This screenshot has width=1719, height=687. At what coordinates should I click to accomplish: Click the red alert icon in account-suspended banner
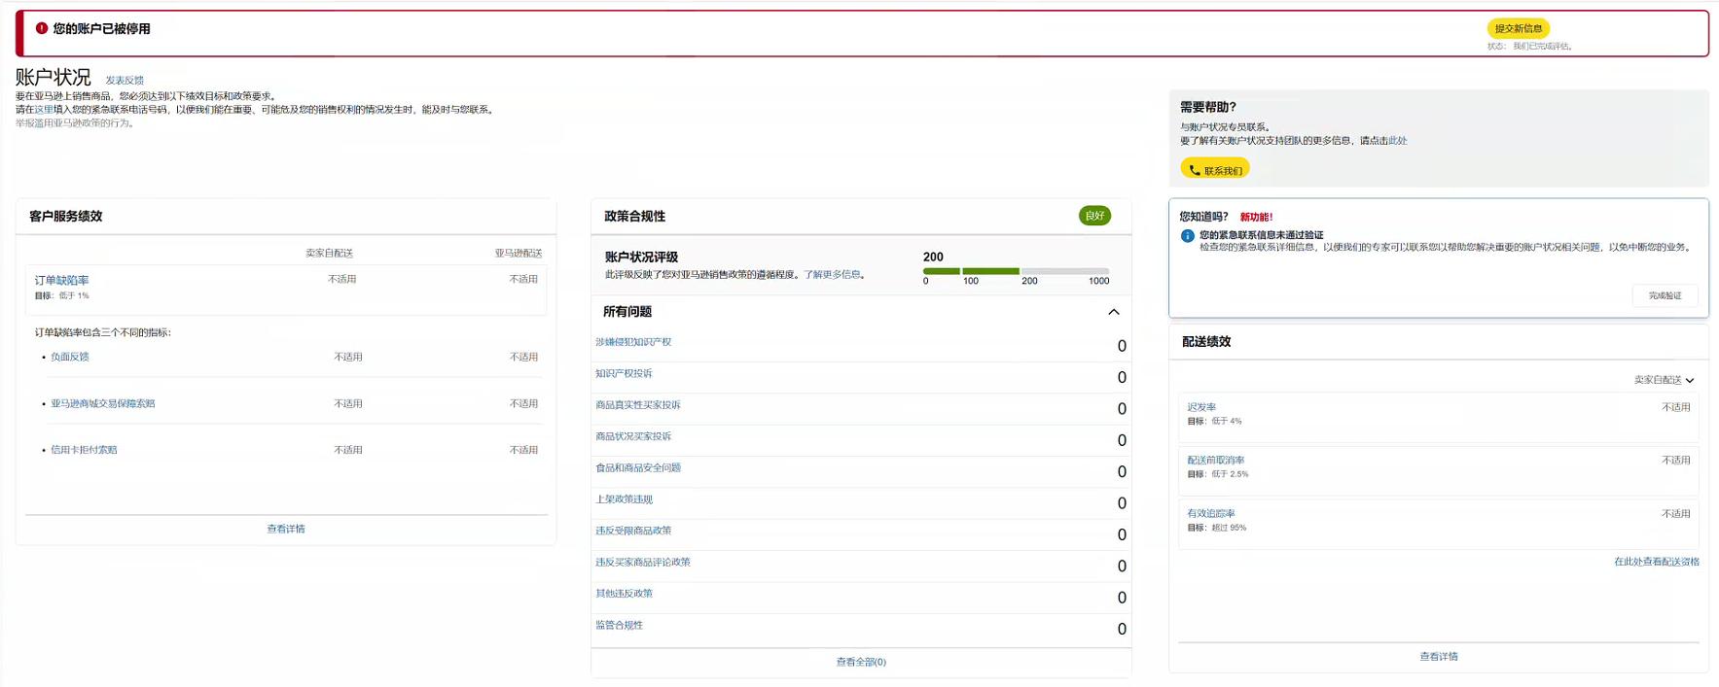click(x=42, y=28)
